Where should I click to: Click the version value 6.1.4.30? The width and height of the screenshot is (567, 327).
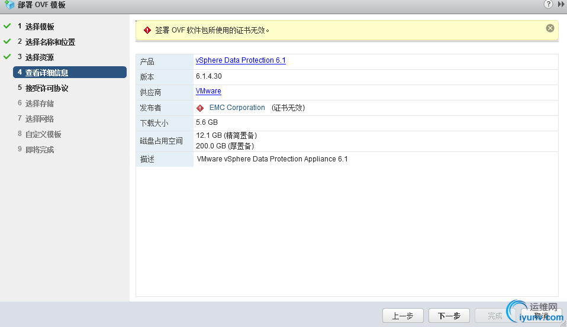pyautogui.click(x=209, y=76)
